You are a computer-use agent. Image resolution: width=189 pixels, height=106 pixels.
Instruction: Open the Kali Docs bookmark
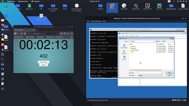pos(59,37)
